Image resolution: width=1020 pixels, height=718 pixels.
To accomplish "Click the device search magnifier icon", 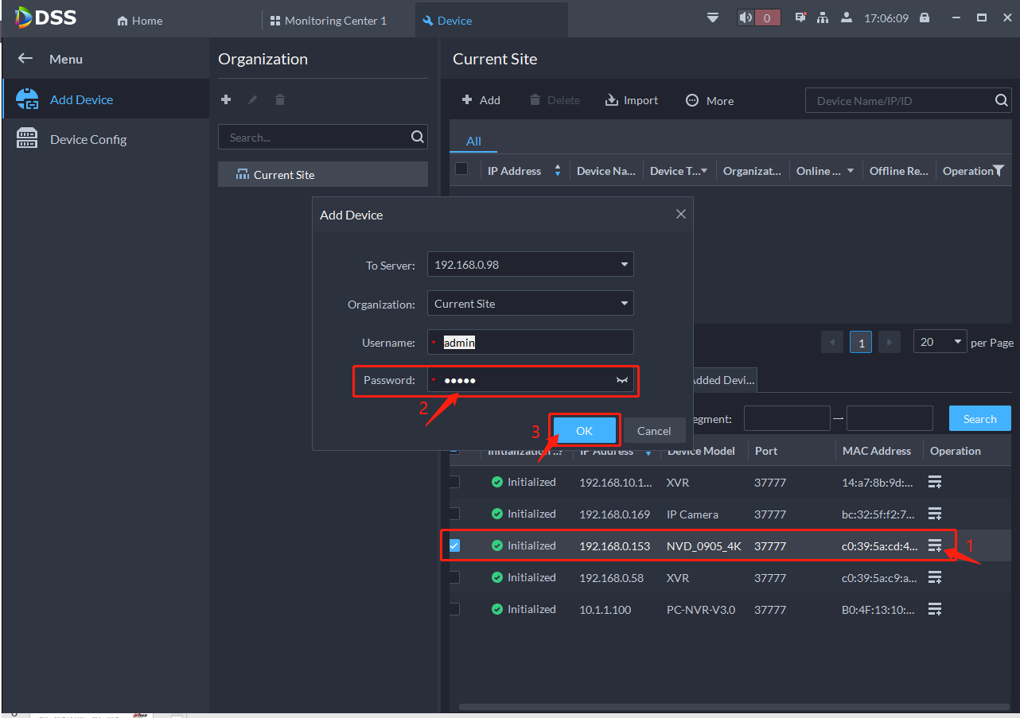I will [1002, 100].
